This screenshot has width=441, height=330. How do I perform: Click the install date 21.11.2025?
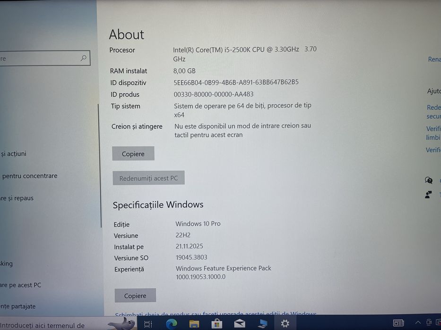point(189,246)
